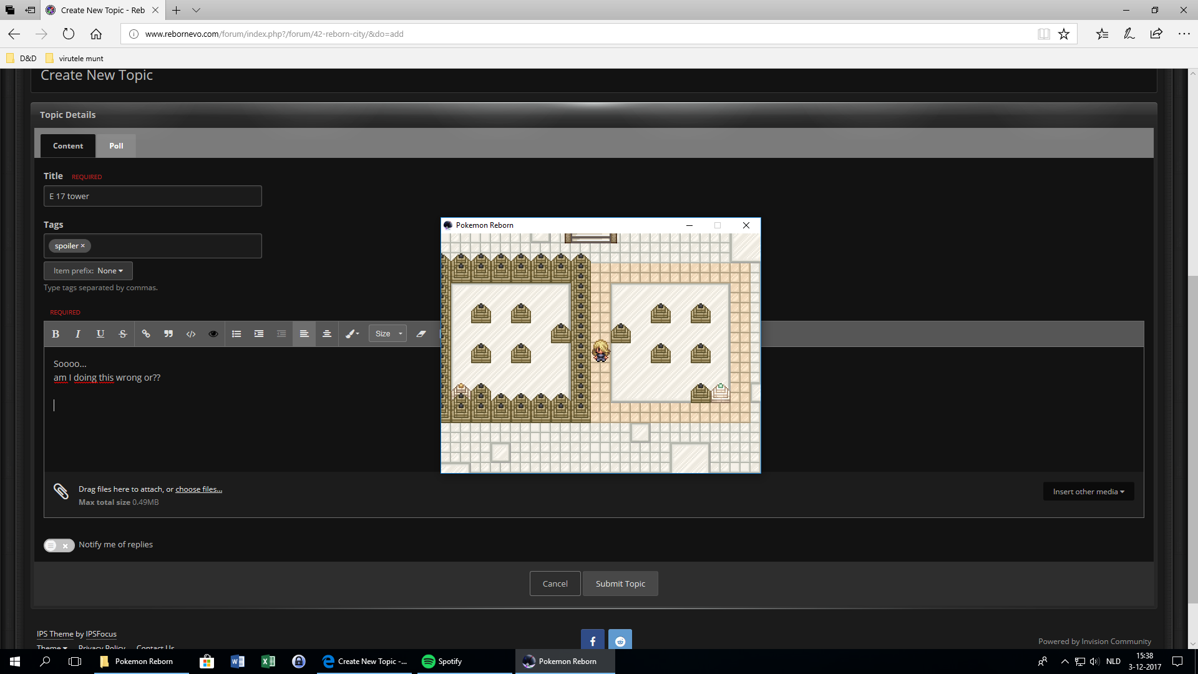This screenshot has height=674, width=1198.
Task: Toggle Notify me of replies switch
Action: tap(59, 545)
